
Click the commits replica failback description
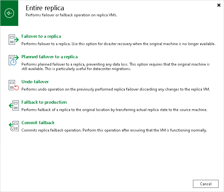[x=114, y=130]
